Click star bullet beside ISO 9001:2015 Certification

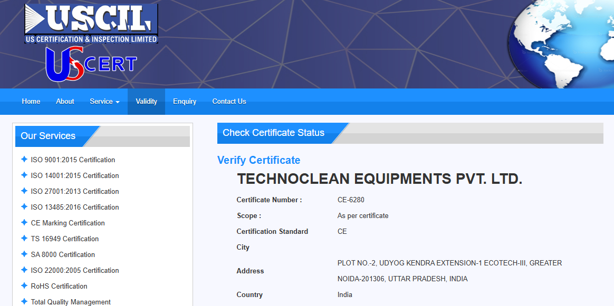point(24,160)
